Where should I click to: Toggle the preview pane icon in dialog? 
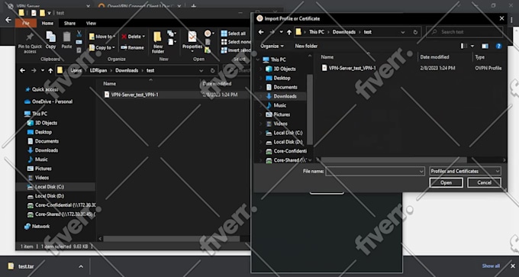click(485, 46)
